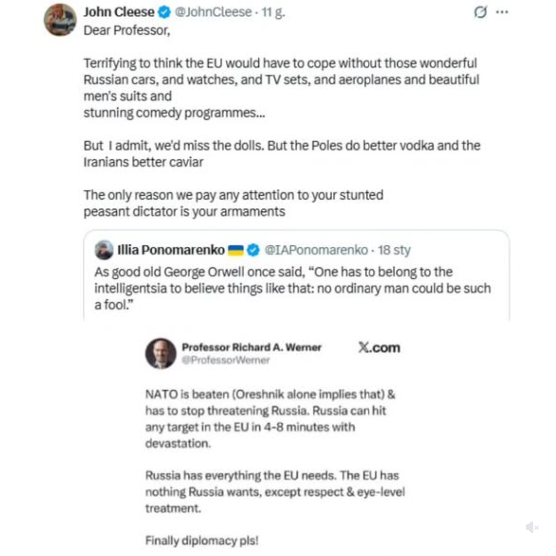Screen dimensions: 556x556
Task: Click the "Dear Professor," post text
Action: (x=127, y=30)
